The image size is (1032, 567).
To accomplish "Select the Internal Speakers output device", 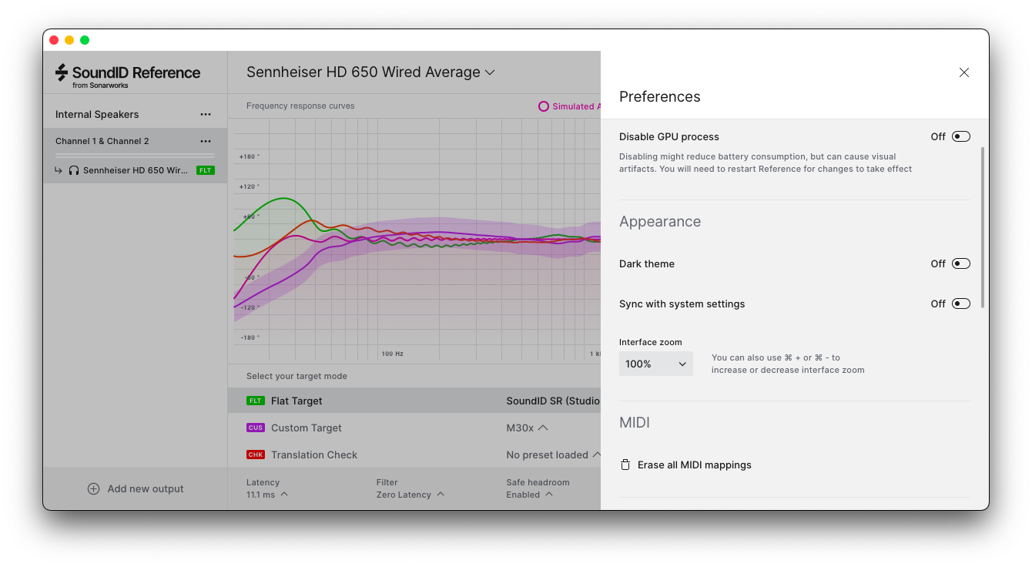I will [97, 114].
